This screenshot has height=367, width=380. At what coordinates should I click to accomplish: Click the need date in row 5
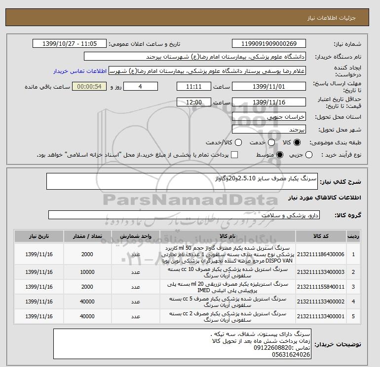[39, 316]
